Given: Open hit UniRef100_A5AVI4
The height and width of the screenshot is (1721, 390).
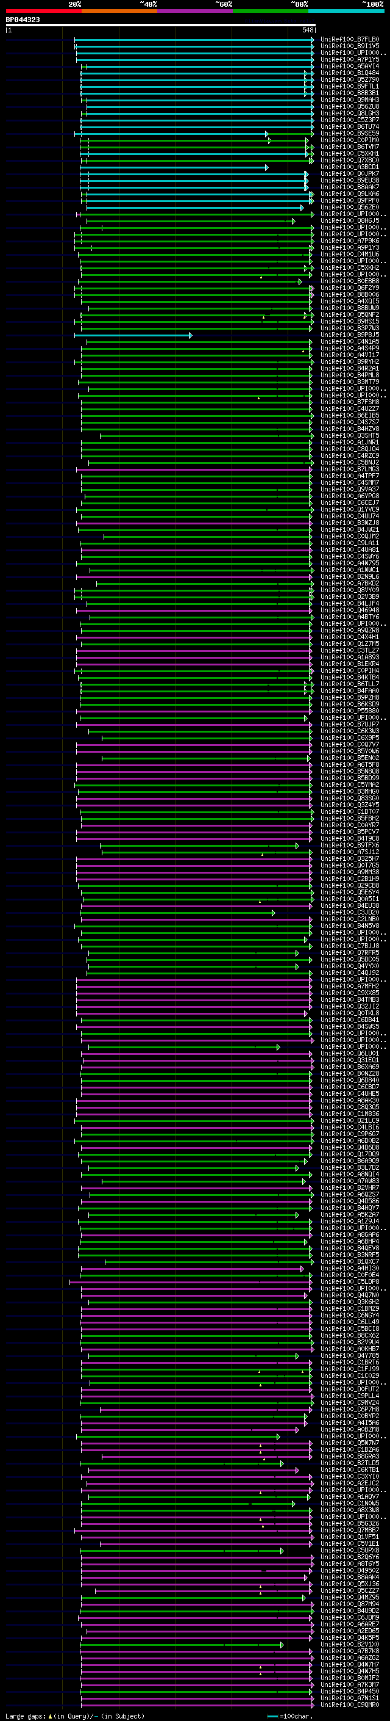Looking at the screenshot, I should pos(350,66).
